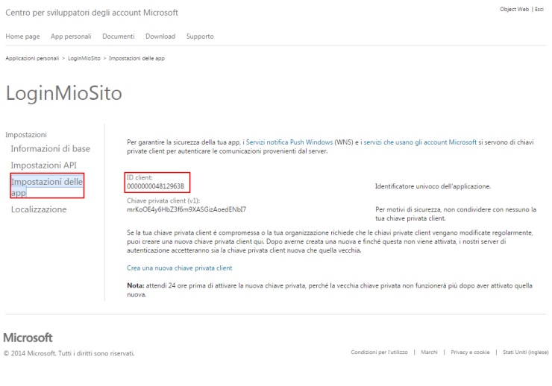Open the Privacy e cookie footer link
The image size is (552, 386).
(470, 352)
